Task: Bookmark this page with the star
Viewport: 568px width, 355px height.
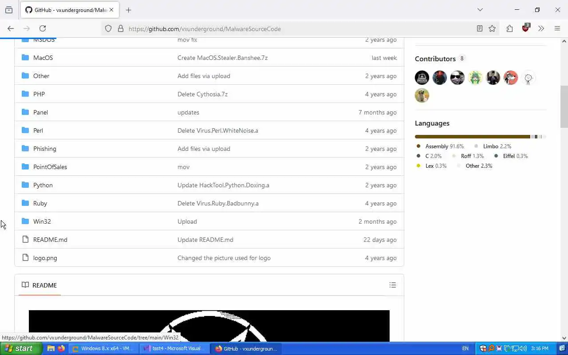Action: pyautogui.click(x=492, y=28)
